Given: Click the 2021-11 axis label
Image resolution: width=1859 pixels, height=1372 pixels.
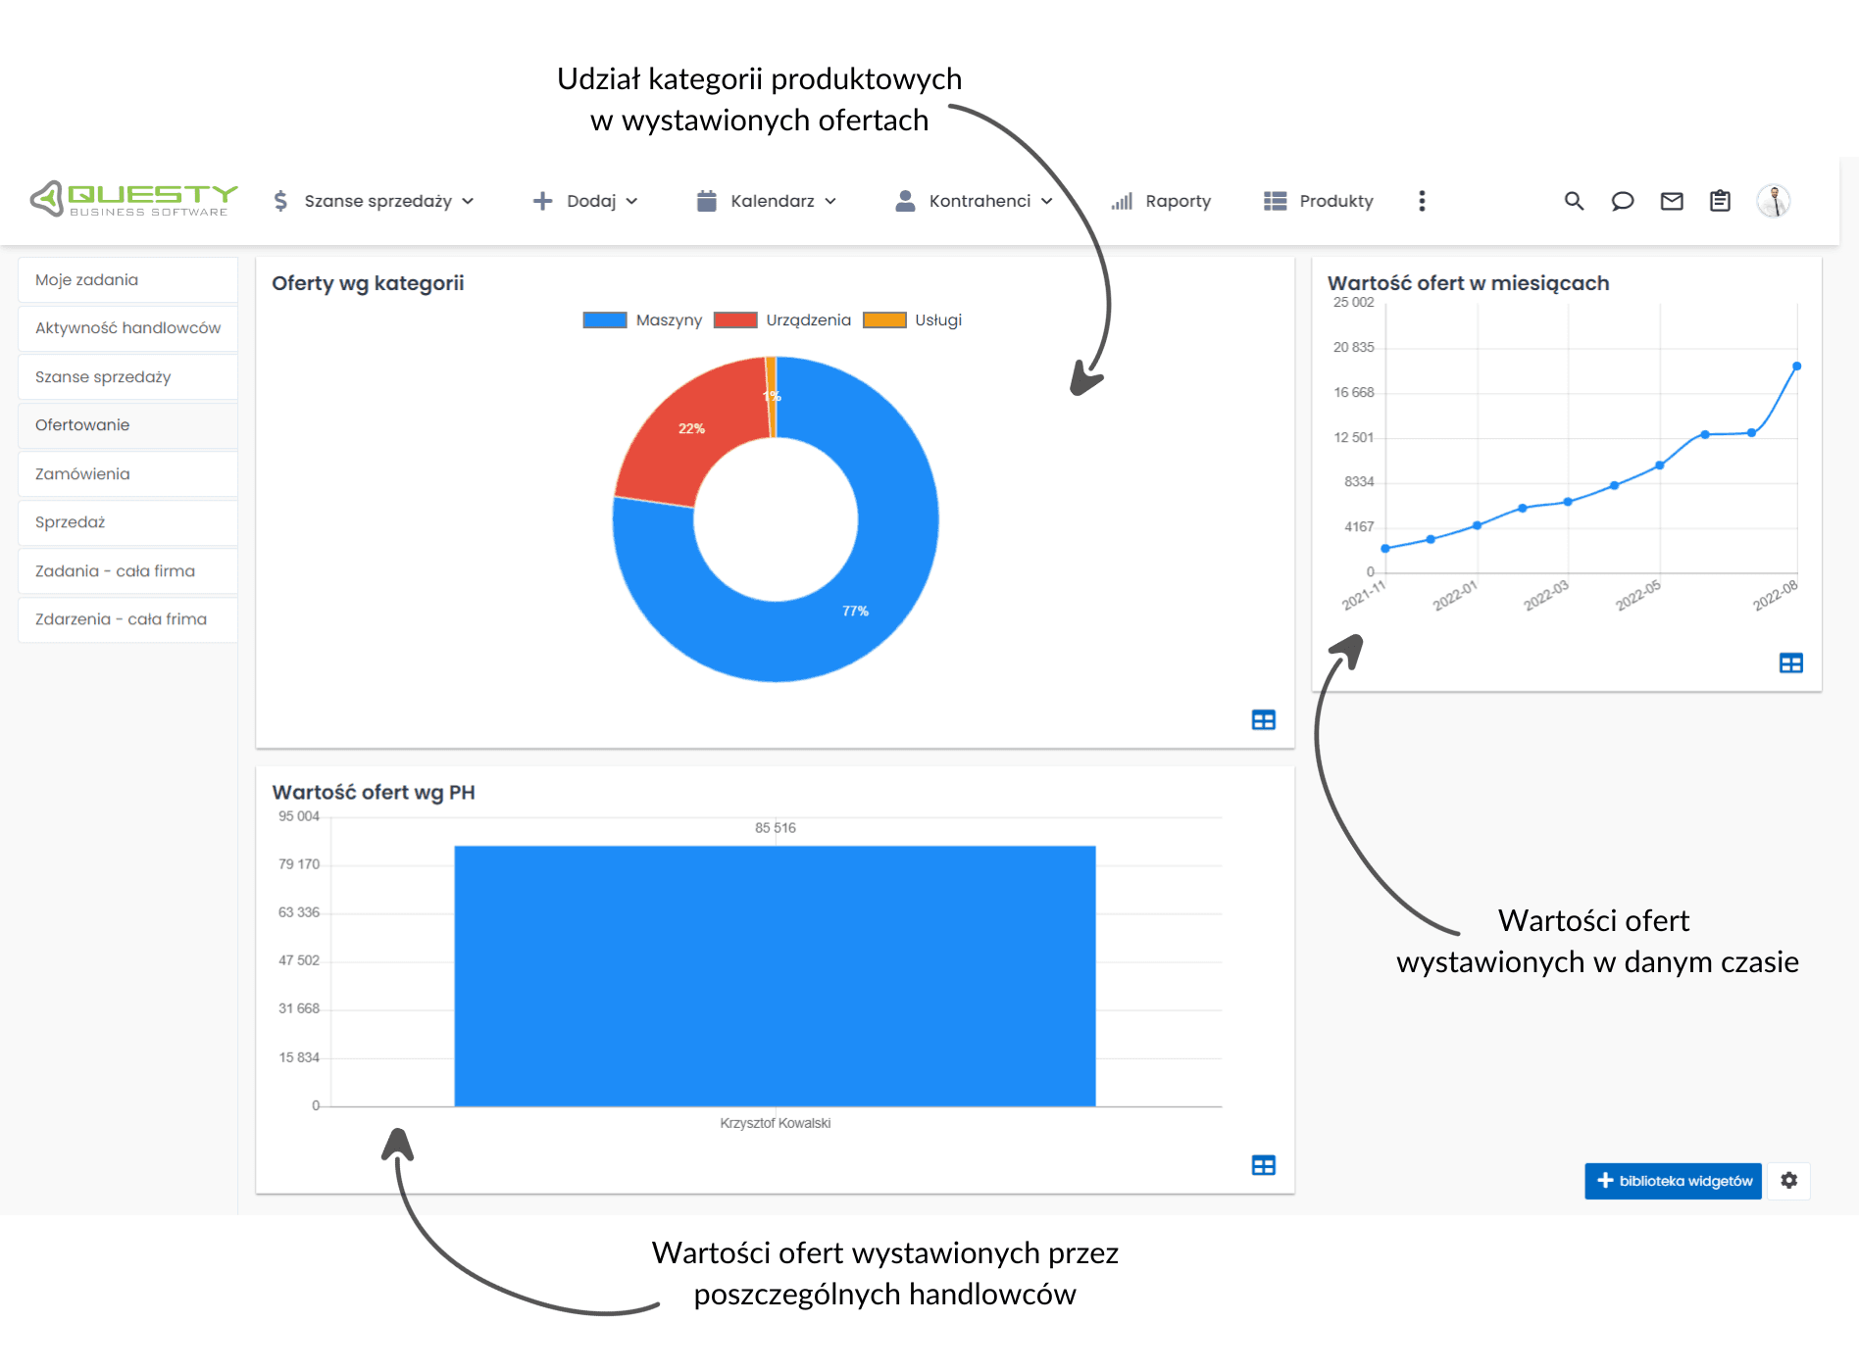Looking at the screenshot, I should tap(1364, 595).
